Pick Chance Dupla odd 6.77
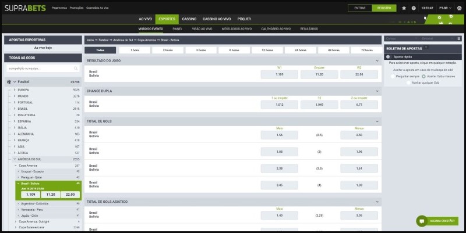Screen dimensions: 466x233 (x=359, y=105)
